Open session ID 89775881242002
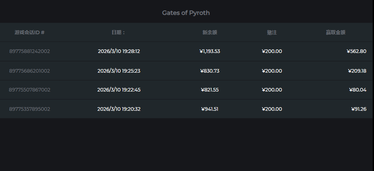Image resolution: width=374 pixels, height=171 pixels. [x=30, y=51]
